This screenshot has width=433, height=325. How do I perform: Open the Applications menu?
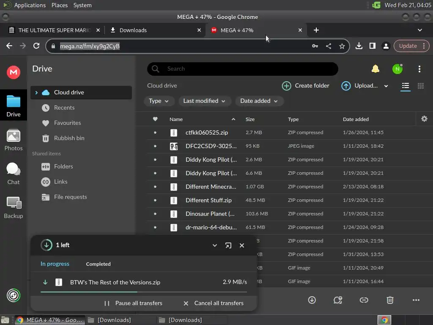coord(30,5)
